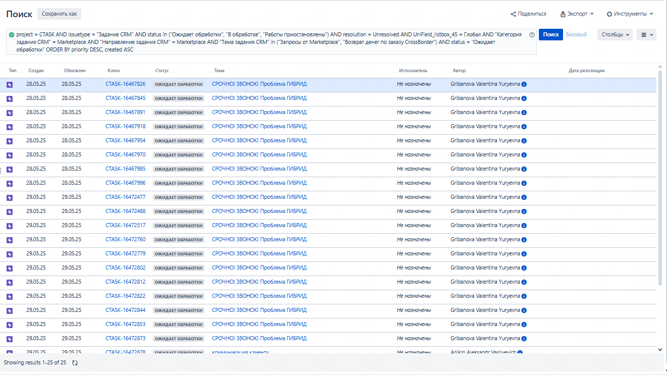Click issue type icon for CTASK-16467891
The image size is (667, 375).
click(10, 113)
